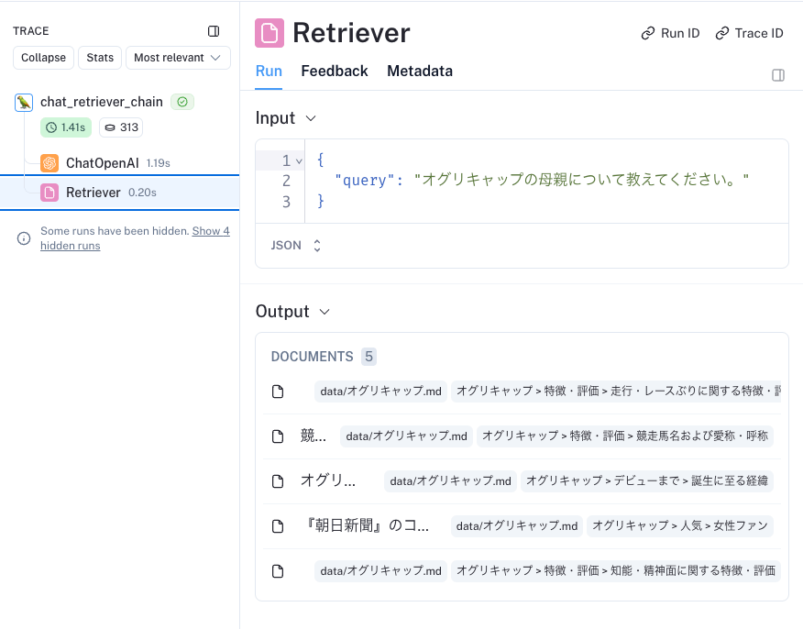Open the Most relevant sort dropdown

[x=178, y=58]
